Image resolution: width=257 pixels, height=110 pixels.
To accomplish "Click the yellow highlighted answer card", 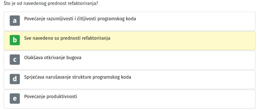I will pos(129,40).
